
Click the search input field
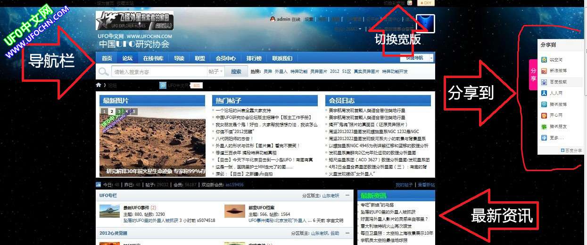pos(158,72)
